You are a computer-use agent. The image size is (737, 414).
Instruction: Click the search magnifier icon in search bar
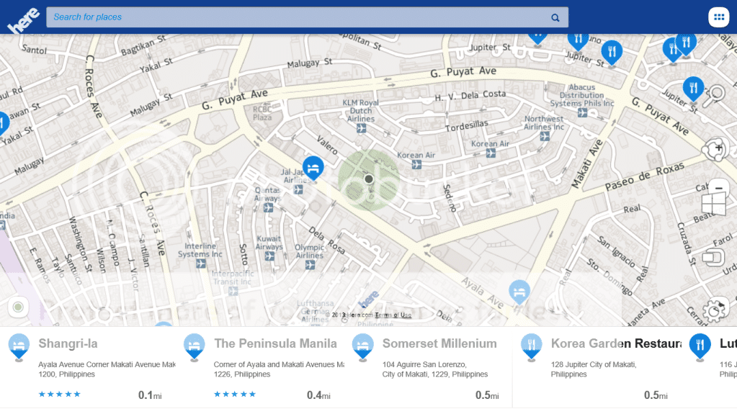point(555,17)
